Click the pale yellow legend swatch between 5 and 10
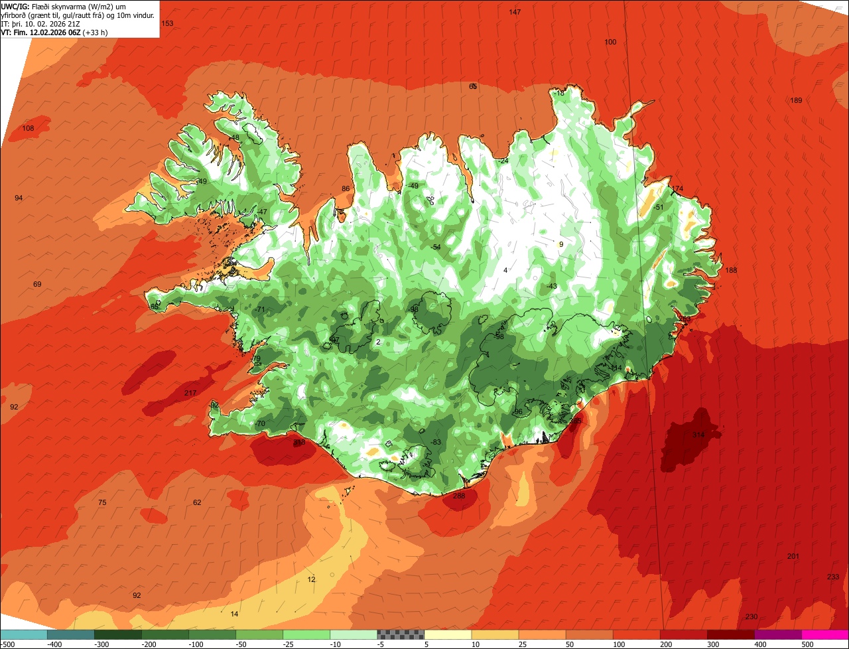 coord(448,634)
